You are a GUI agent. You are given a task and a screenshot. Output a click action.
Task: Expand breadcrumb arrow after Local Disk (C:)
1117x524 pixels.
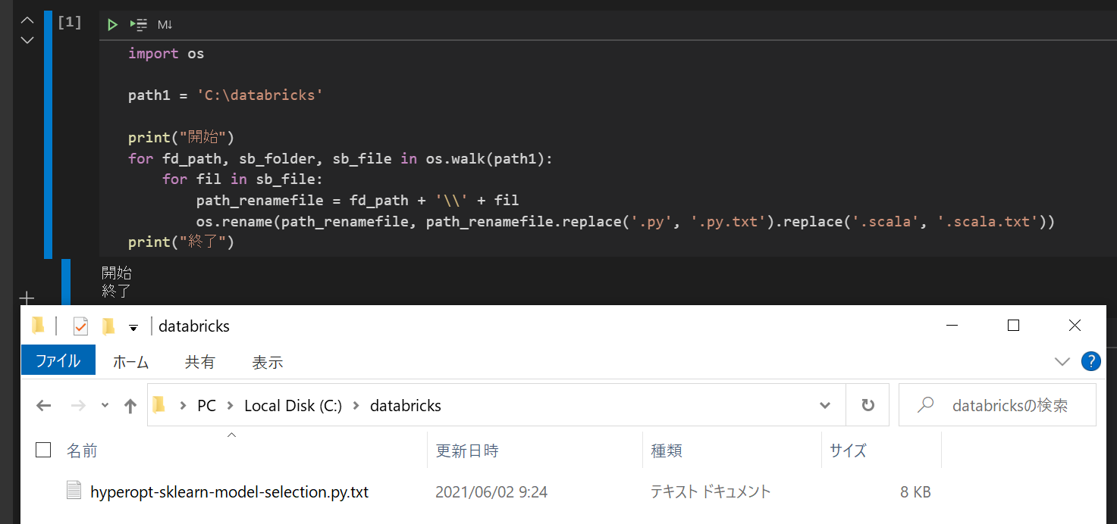click(356, 406)
